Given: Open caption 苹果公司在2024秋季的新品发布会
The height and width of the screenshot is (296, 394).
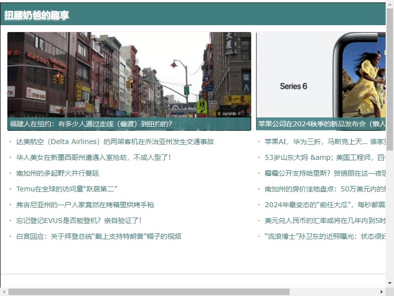Looking at the screenshot, I should [322, 124].
